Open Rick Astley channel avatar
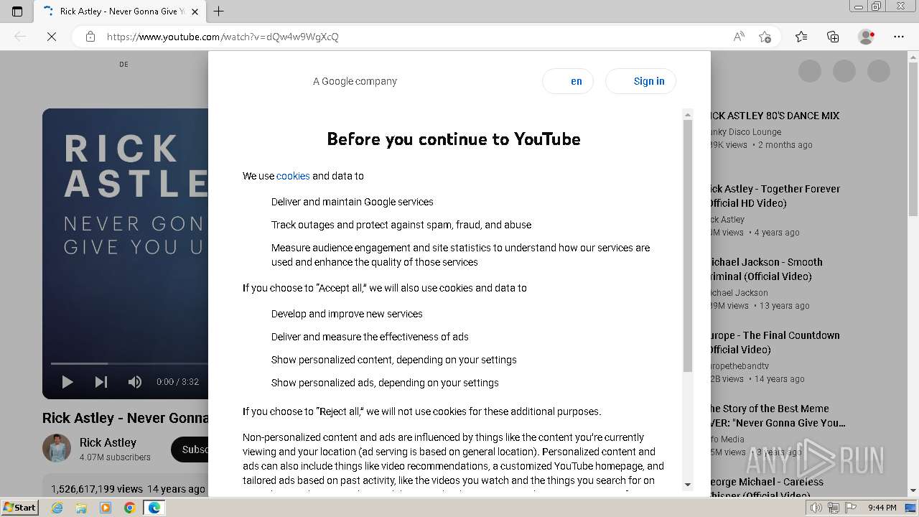The width and height of the screenshot is (919, 517). pyautogui.click(x=57, y=449)
